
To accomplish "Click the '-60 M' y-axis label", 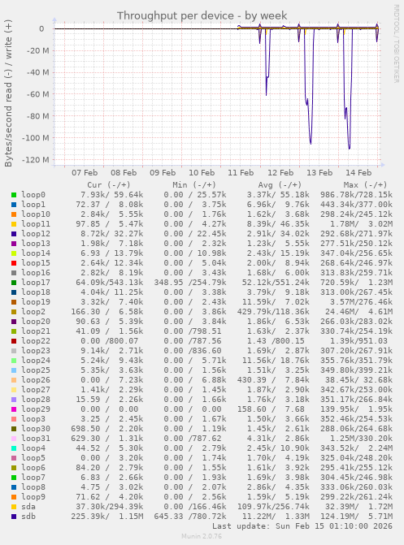I will click(37, 94).
